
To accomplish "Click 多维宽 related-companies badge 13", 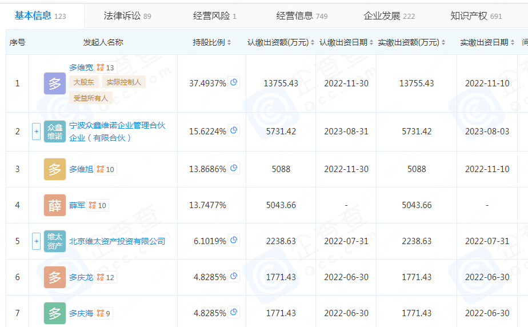I will tap(106, 67).
